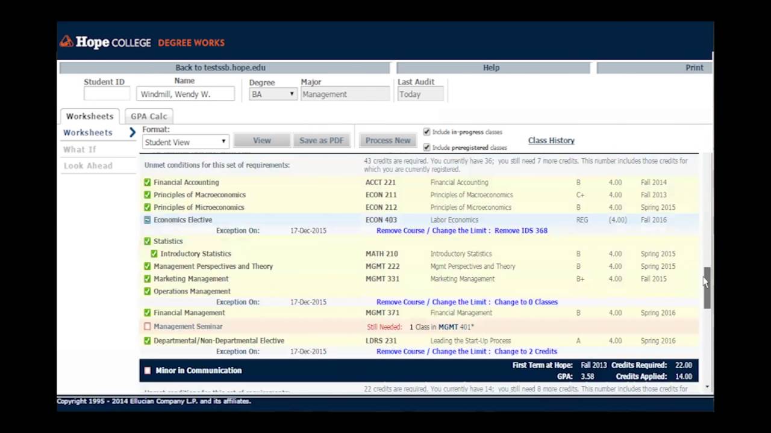Screen dimensions: 771x433
Task: Click 'Leading the Start-Up Process' title
Action: pos(470,341)
